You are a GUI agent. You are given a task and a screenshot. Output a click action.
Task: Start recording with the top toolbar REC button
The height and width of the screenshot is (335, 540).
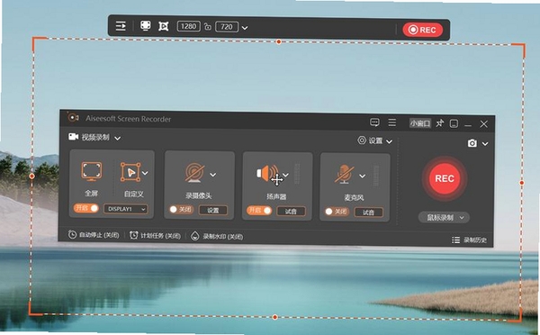[423, 30]
